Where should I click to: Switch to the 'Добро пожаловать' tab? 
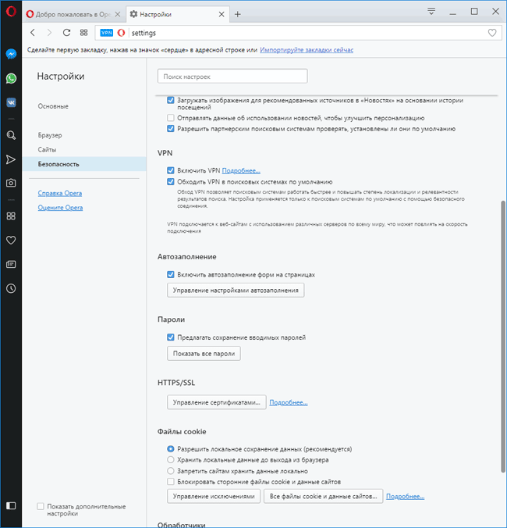tap(69, 14)
